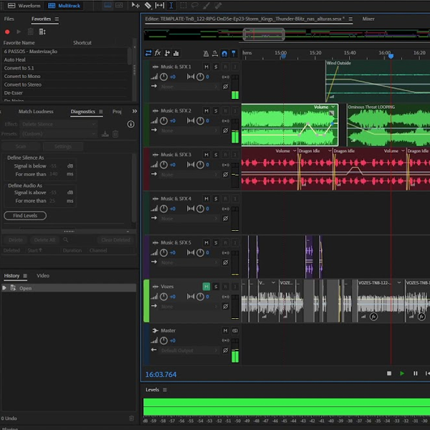This screenshot has height=430, width=430.
Task: Toggle the metronome icon
Action: coord(206,53)
